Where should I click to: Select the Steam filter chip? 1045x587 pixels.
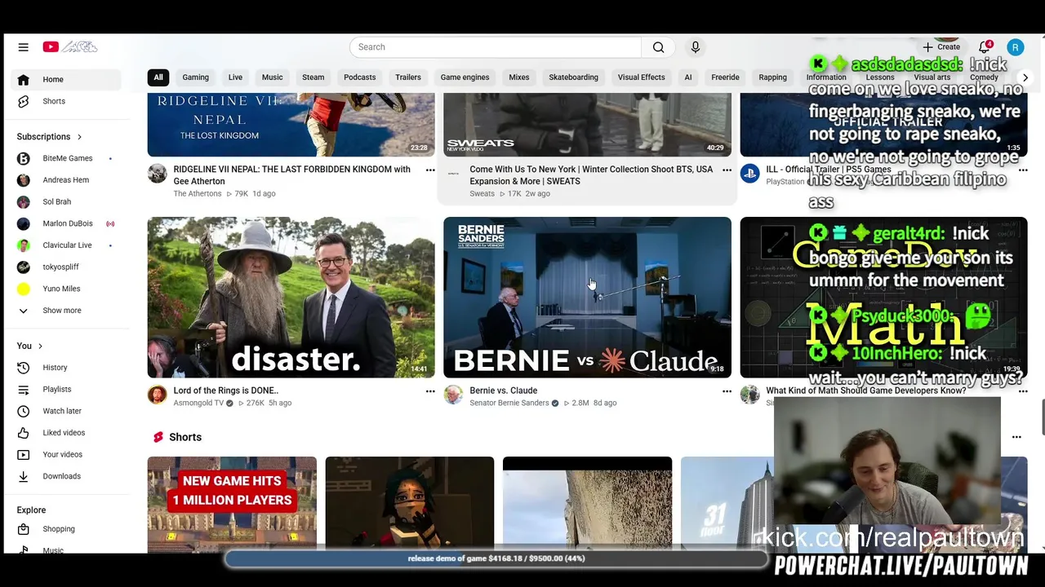pos(313,77)
